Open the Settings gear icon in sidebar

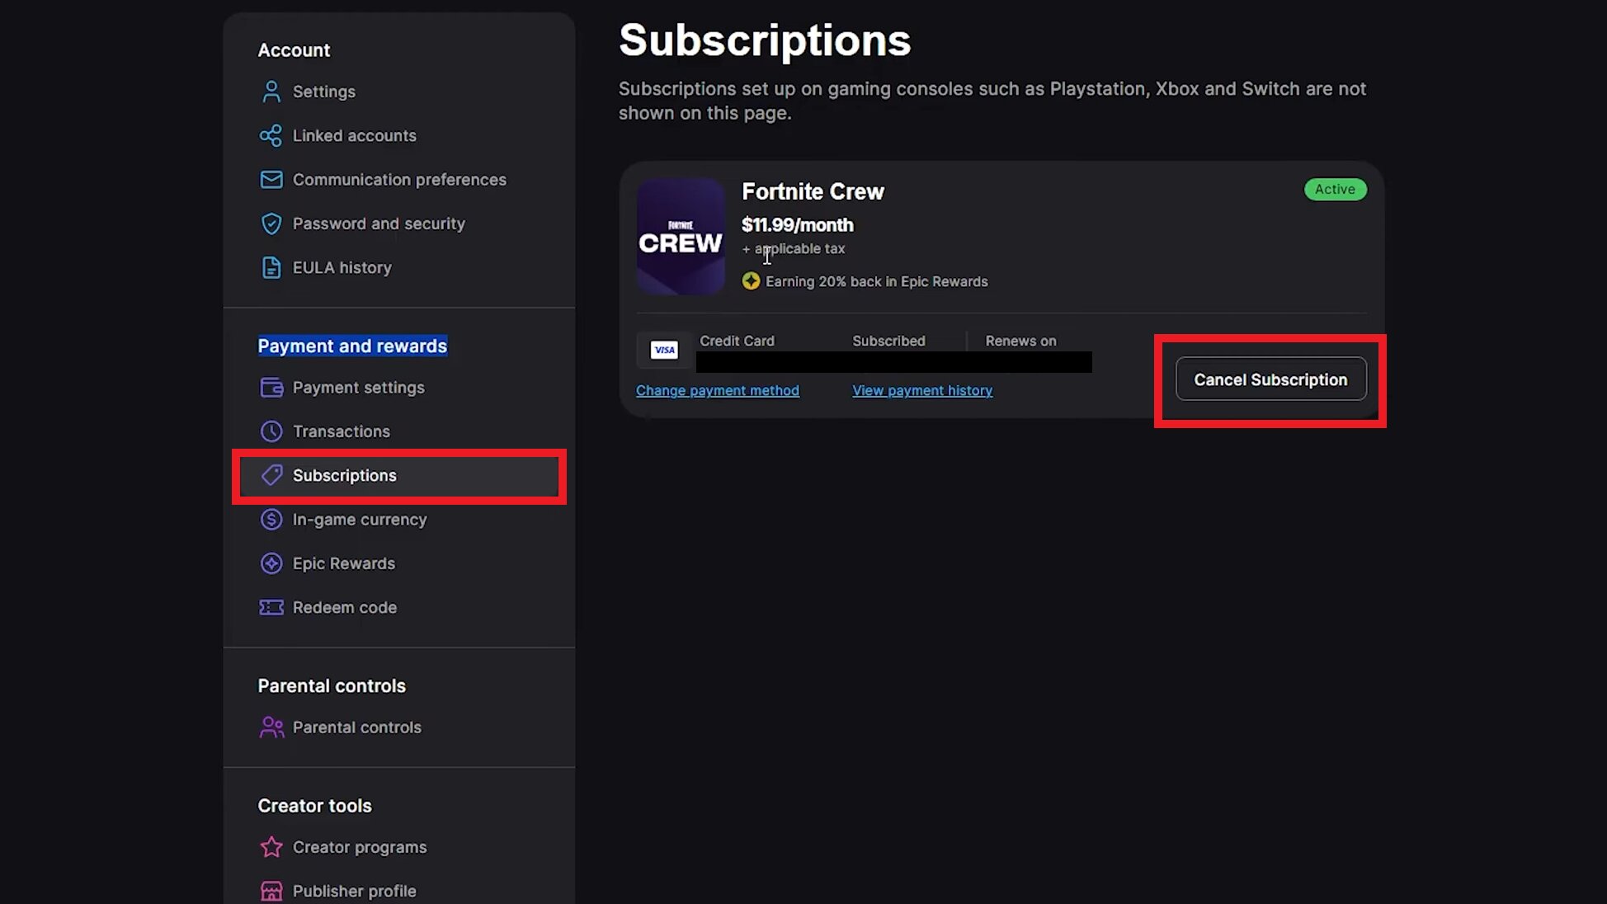(271, 91)
